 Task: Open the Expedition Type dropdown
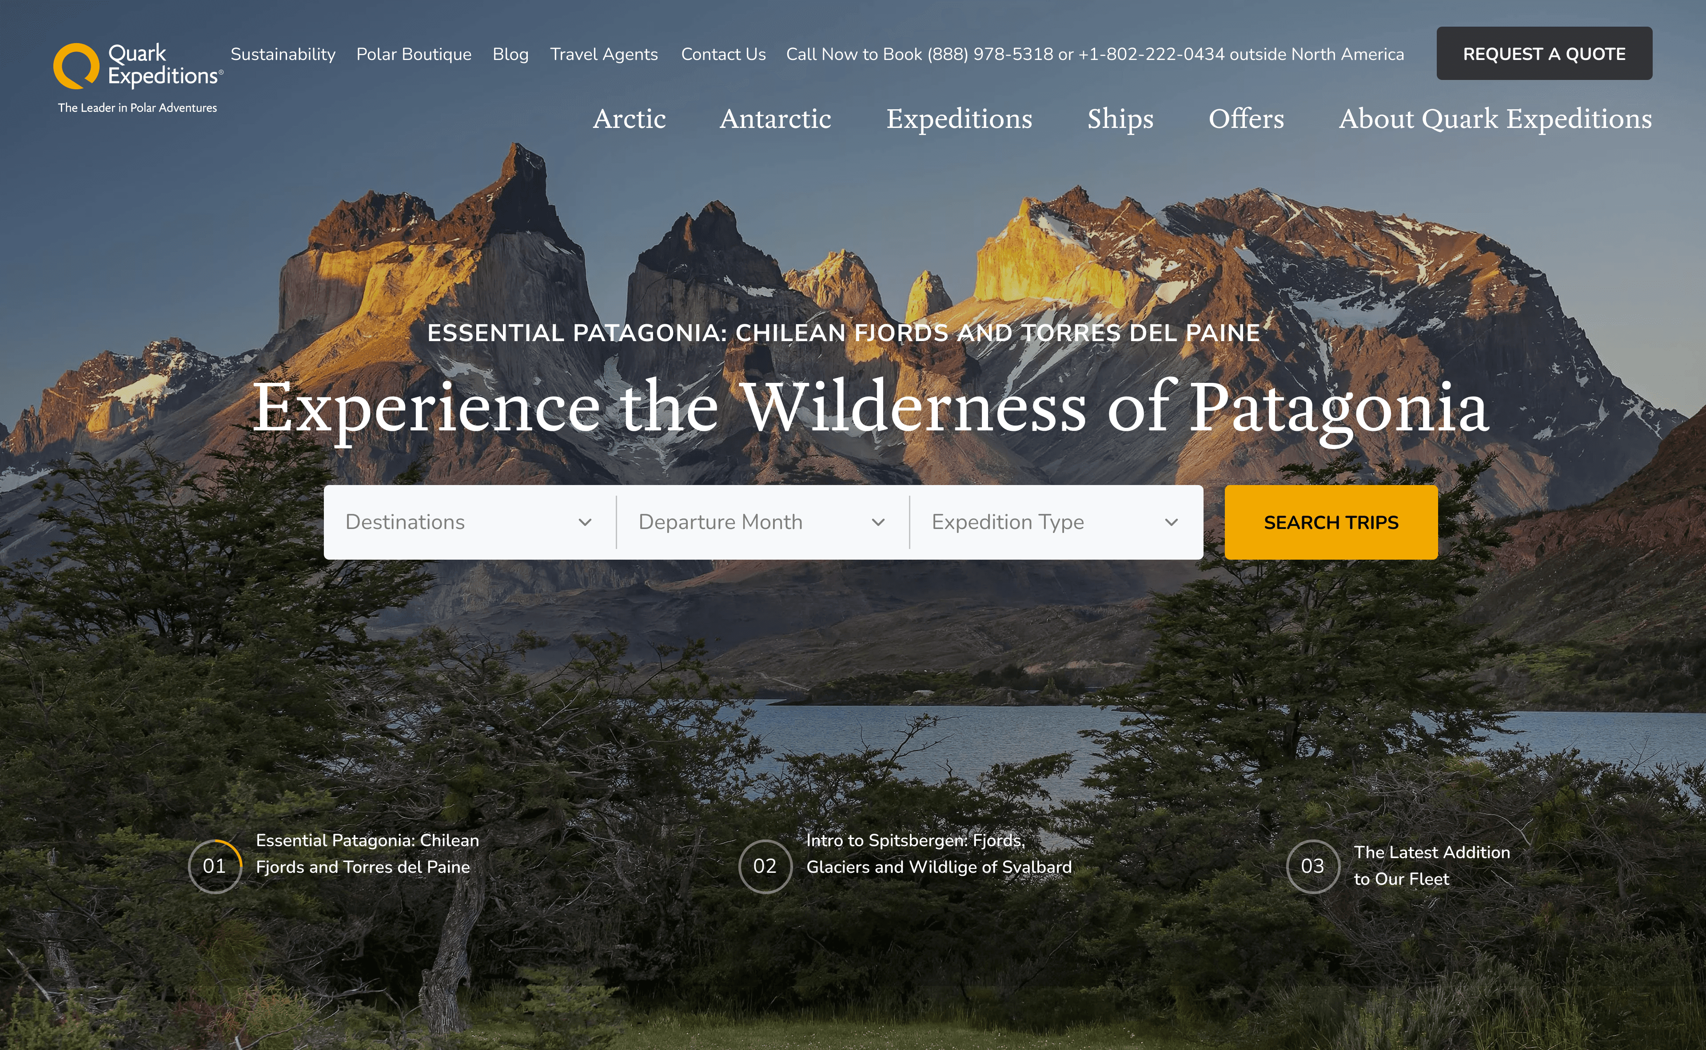1056,522
